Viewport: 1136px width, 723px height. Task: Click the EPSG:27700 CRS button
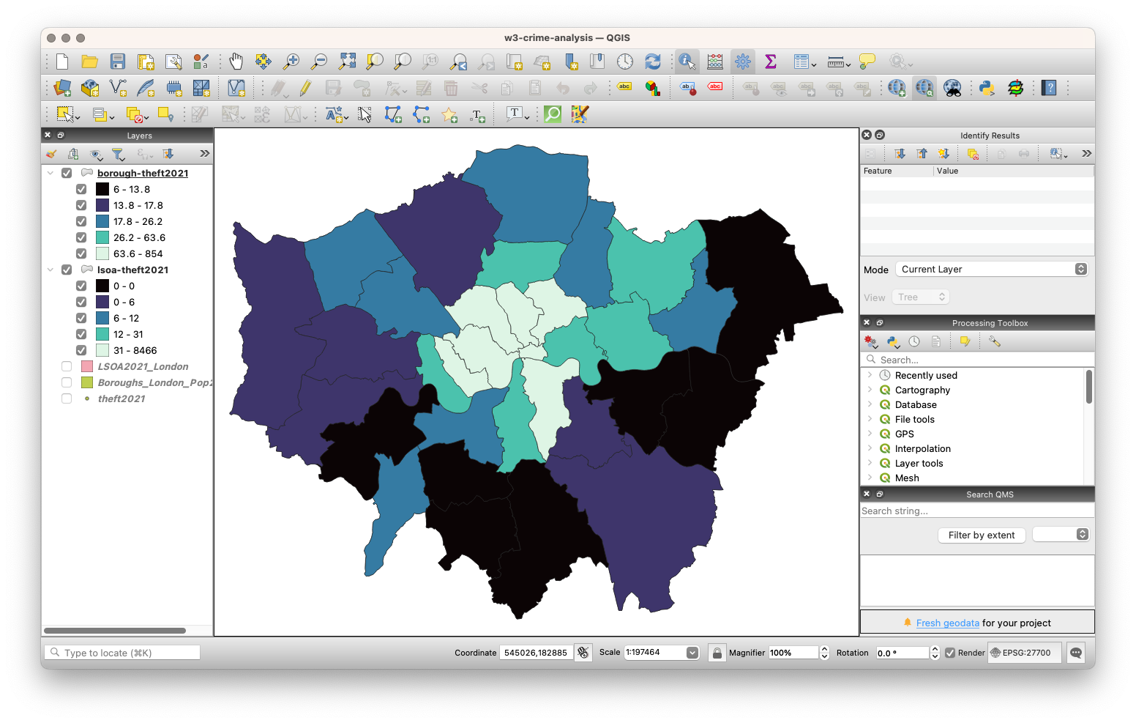click(x=1024, y=653)
